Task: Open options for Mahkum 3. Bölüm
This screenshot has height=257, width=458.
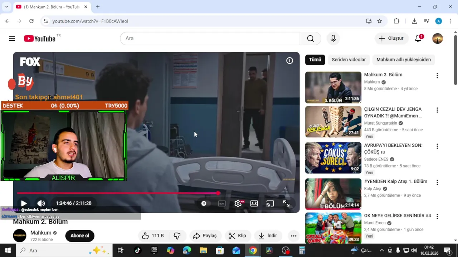Action: [x=437, y=76]
